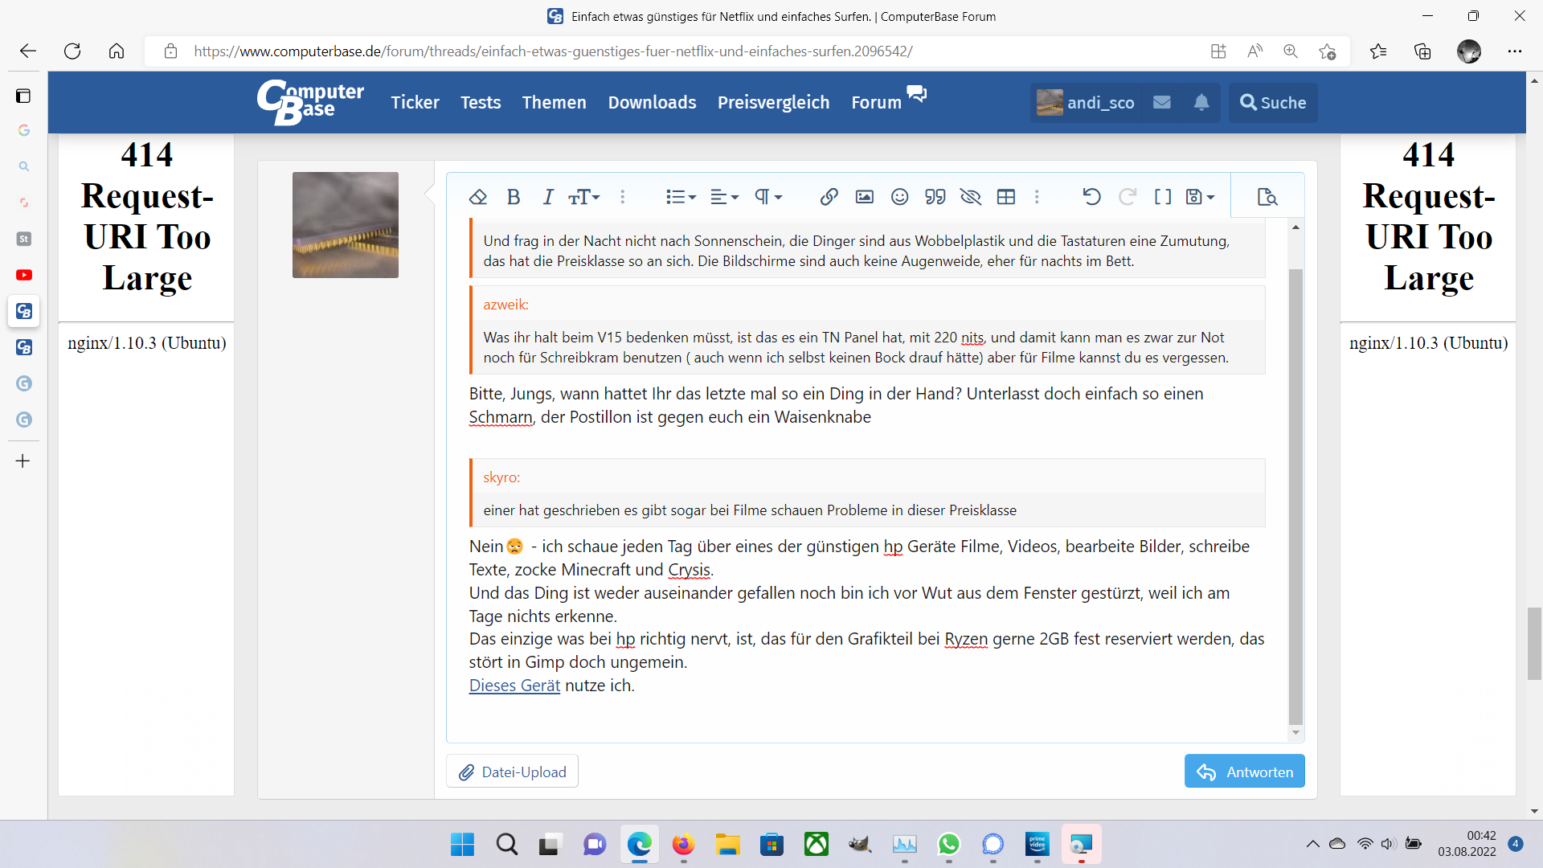Add page to favorites star
This screenshot has width=1543, height=868.
click(x=1327, y=51)
